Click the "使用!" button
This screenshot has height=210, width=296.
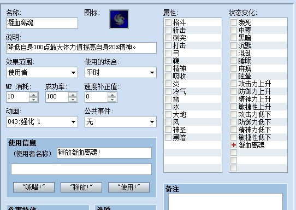(129, 187)
